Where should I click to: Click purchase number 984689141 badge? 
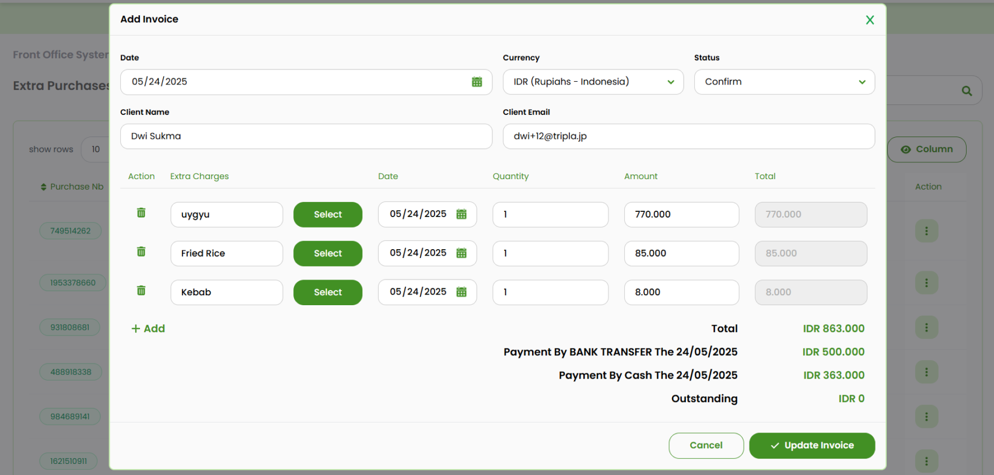pos(70,417)
